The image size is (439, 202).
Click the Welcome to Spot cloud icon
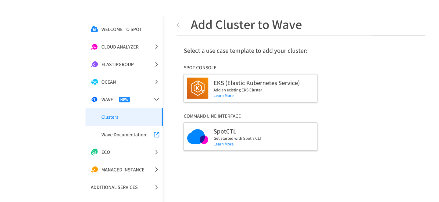click(x=94, y=29)
